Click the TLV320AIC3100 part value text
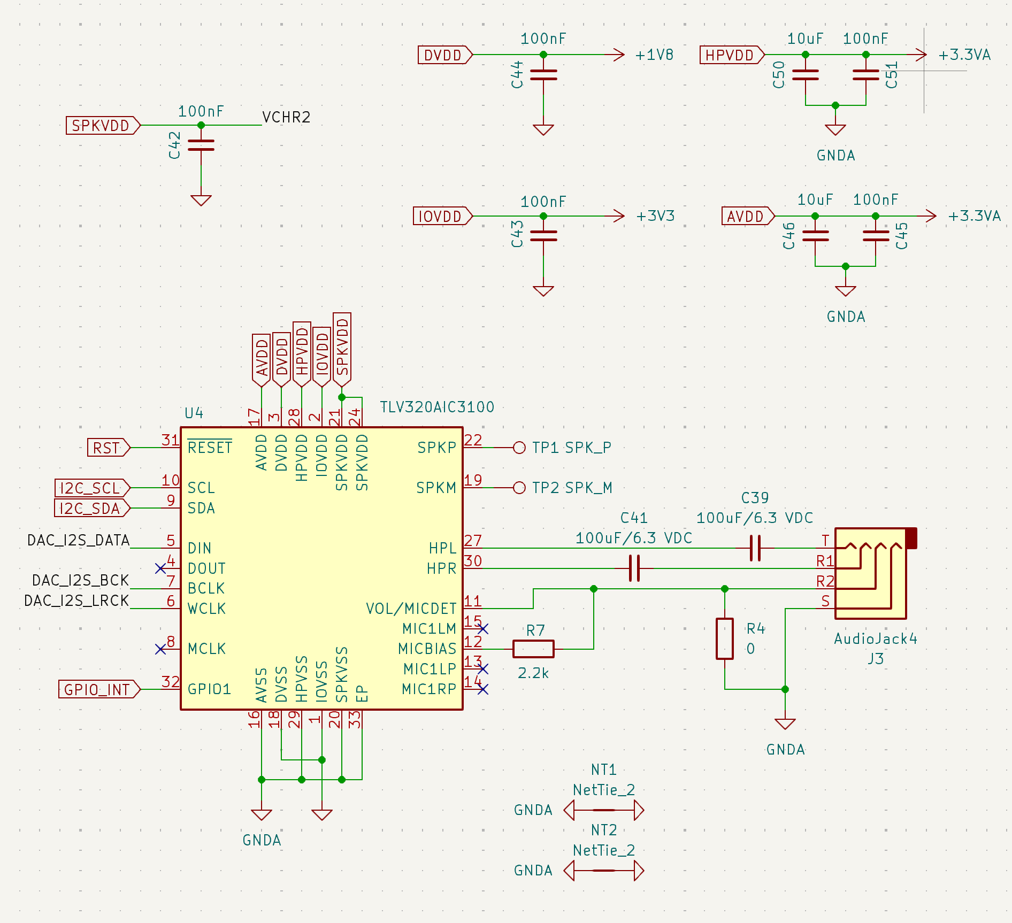Image resolution: width=1012 pixels, height=923 pixels. (x=437, y=407)
